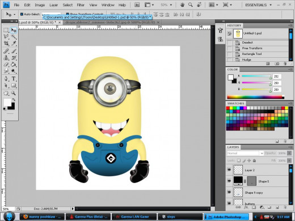Select the Brush tool

pyautogui.click(x=14, y=51)
